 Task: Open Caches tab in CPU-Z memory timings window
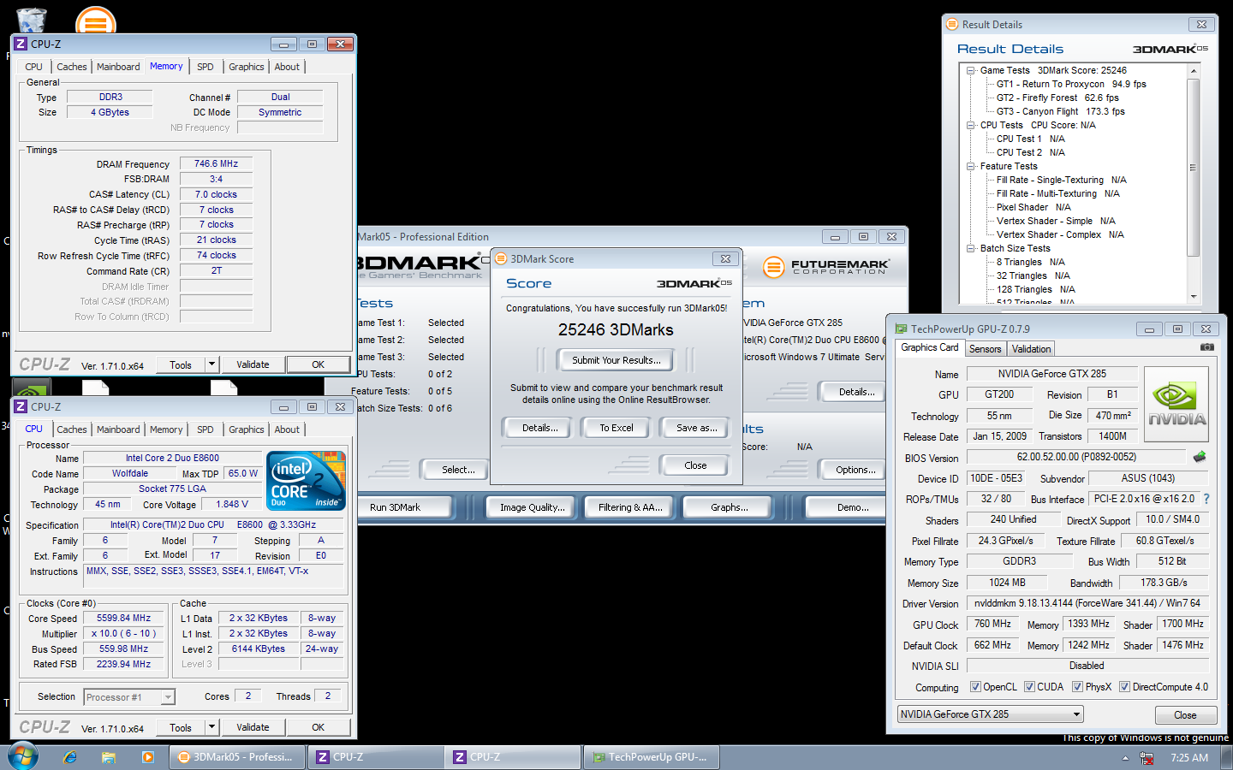point(72,67)
